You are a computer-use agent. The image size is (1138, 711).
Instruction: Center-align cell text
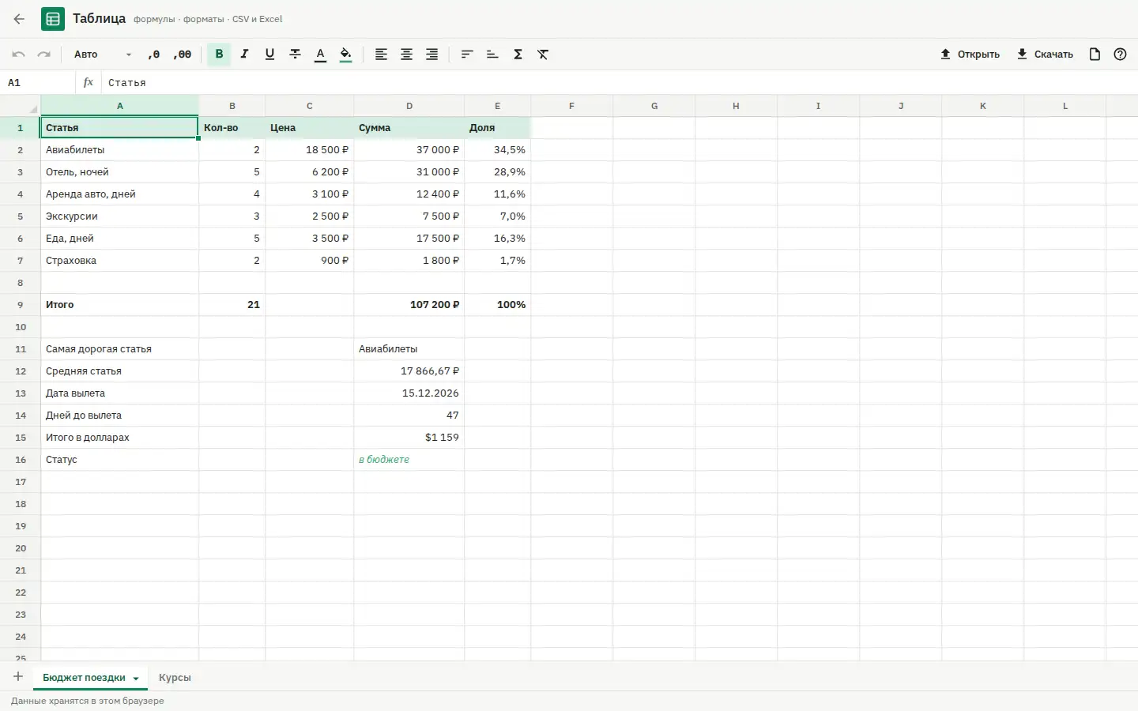coord(406,55)
